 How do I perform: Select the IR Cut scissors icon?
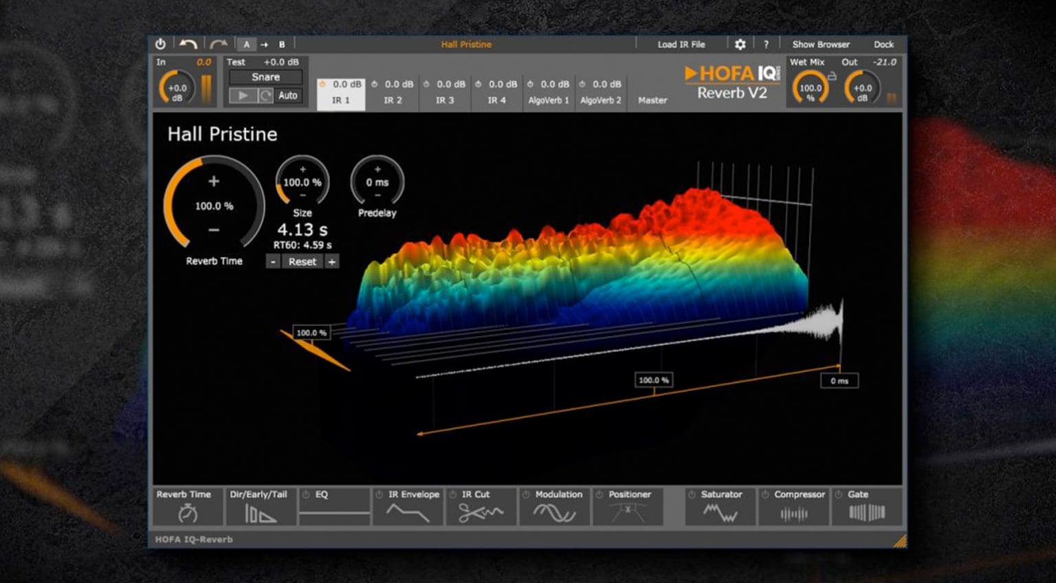[x=481, y=512]
